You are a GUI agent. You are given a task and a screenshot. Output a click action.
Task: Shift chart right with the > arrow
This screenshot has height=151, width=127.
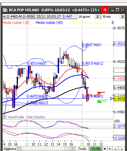click(x=122, y=149)
